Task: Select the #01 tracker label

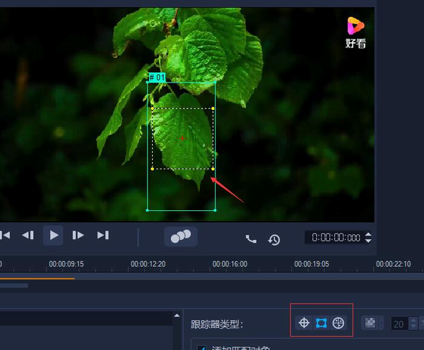Action: (x=156, y=77)
